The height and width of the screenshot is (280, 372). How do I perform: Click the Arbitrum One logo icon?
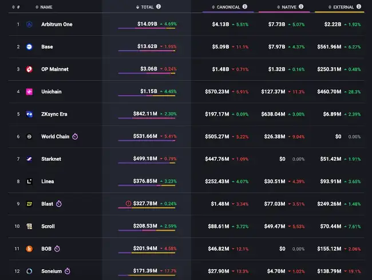point(29,25)
